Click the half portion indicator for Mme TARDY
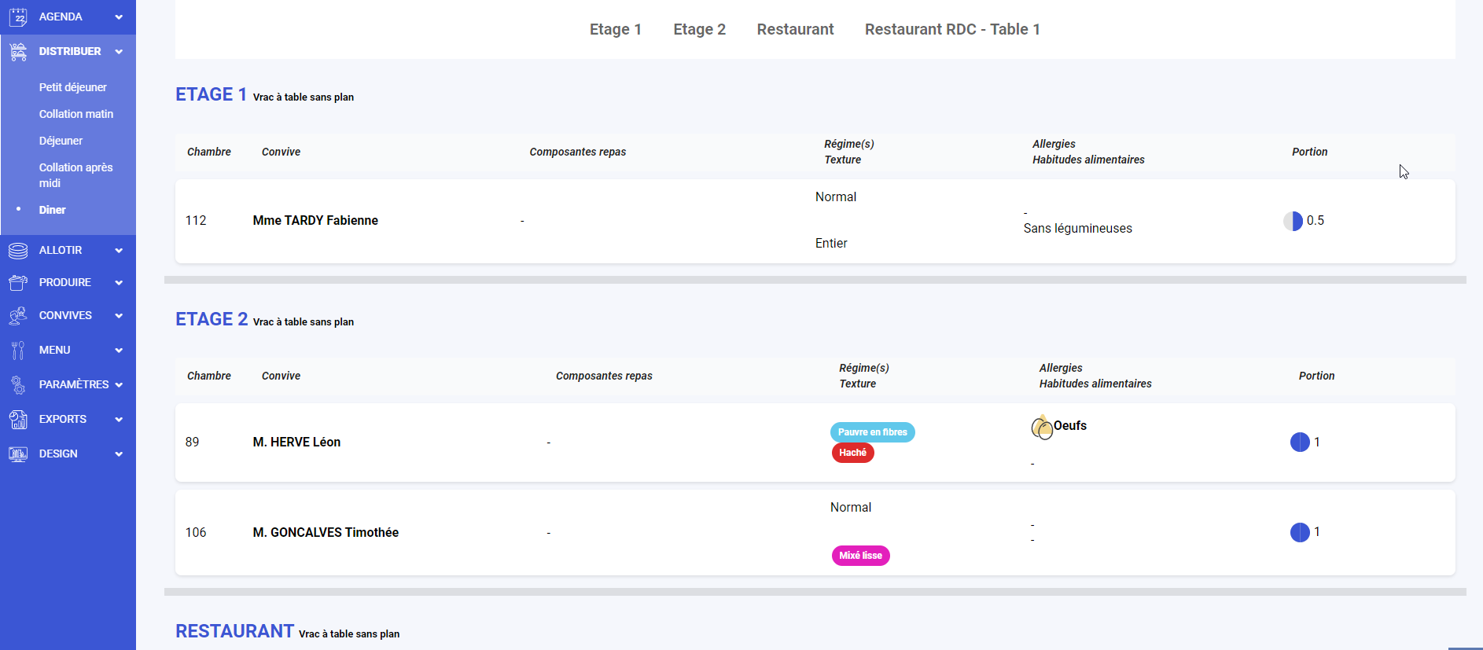Viewport: 1483px width, 650px height. [1293, 222]
